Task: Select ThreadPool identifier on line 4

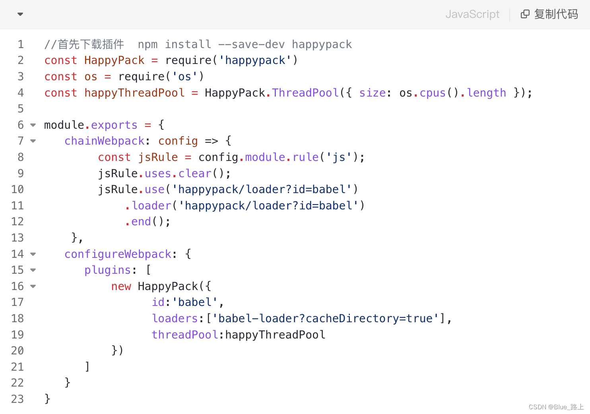Action: [x=305, y=93]
